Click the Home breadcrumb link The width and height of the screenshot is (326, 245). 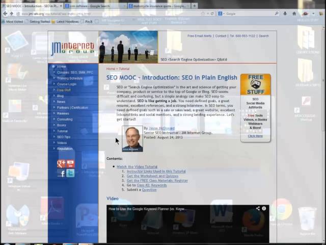tap(111, 69)
